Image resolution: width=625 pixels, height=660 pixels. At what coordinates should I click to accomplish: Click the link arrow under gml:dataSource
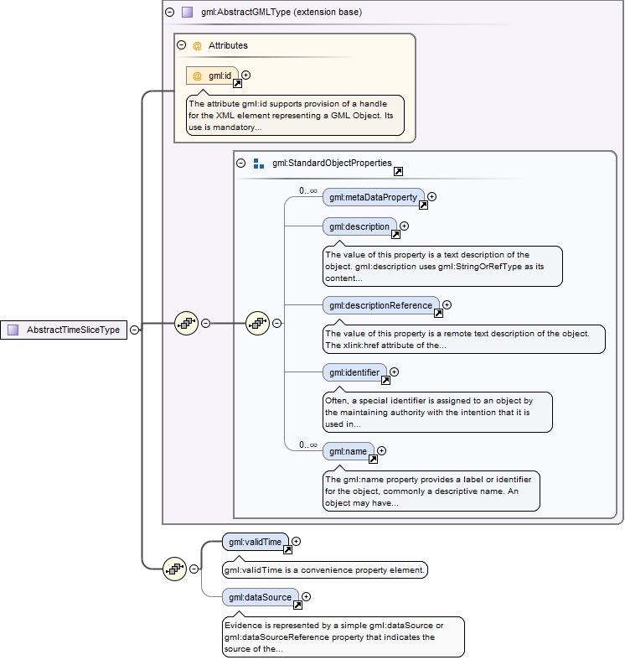point(297,605)
